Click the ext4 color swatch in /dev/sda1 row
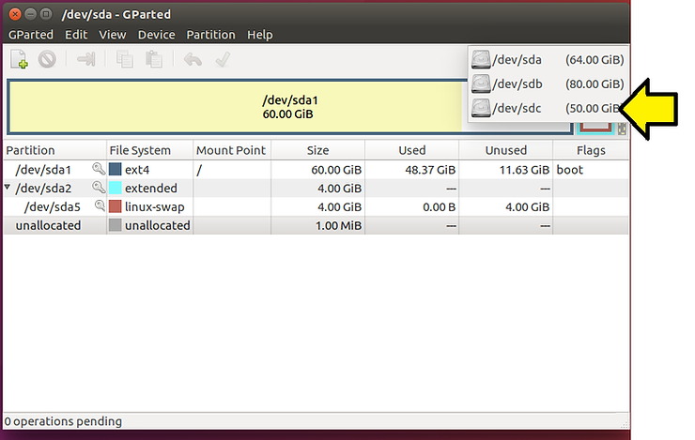 click(116, 170)
